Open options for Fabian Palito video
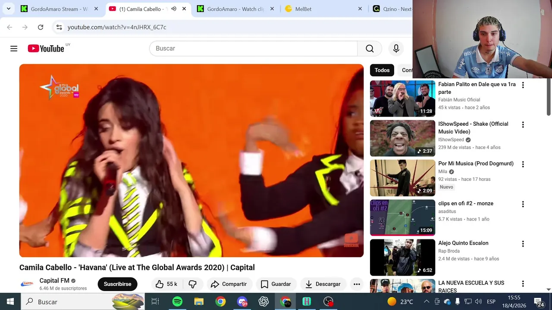Image resolution: width=552 pixels, height=310 pixels. (523, 85)
